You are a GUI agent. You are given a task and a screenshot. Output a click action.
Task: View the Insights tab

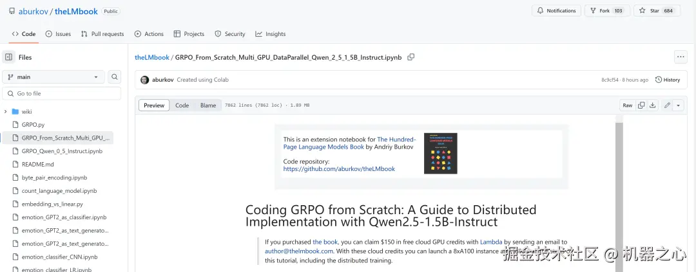270,33
